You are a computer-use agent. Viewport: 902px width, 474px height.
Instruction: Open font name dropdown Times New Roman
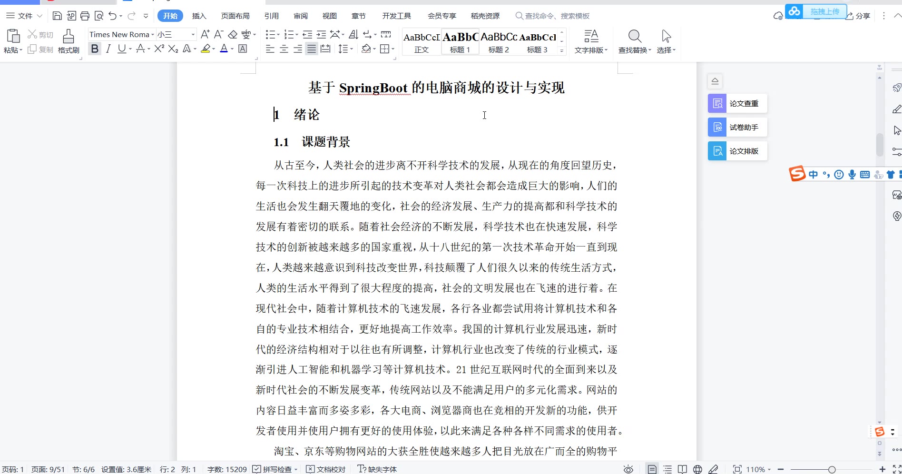point(152,34)
